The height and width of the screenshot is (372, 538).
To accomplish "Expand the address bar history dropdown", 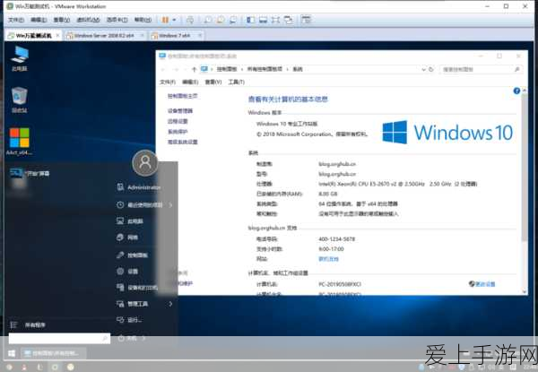I will click(x=423, y=69).
